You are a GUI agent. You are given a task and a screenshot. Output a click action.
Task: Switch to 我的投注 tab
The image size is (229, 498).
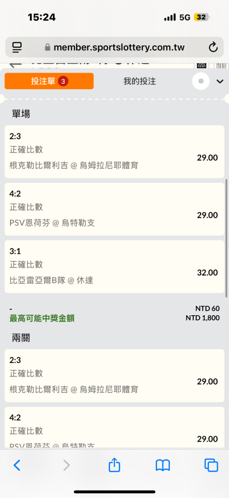[x=140, y=81]
